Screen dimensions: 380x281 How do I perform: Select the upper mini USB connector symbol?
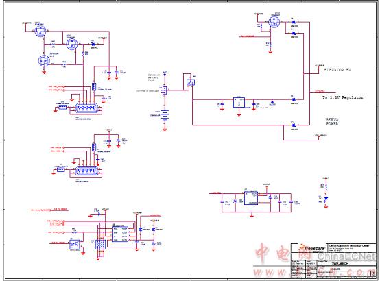[86, 108]
